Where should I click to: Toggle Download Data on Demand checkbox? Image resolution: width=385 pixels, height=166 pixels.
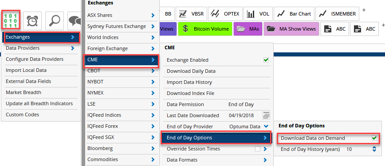pos(374,138)
